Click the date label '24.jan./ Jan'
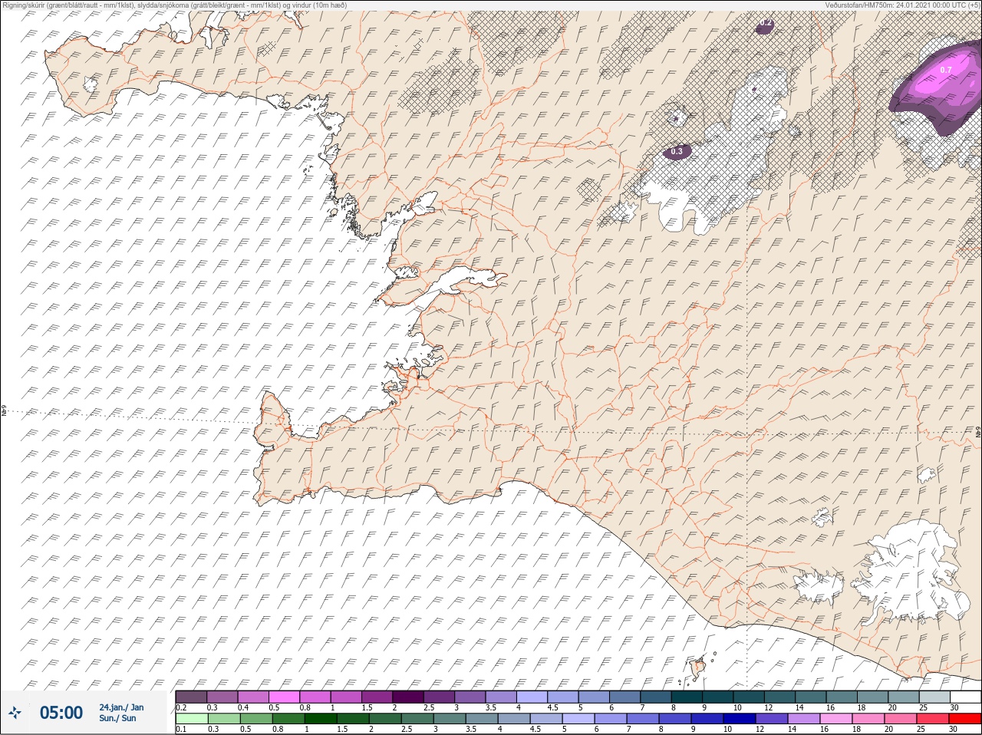Image resolution: width=982 pixels, height=735 pixels. 121,707
